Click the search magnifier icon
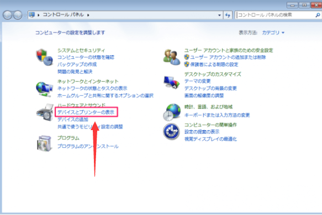The image size is (322, 215). 318,15
